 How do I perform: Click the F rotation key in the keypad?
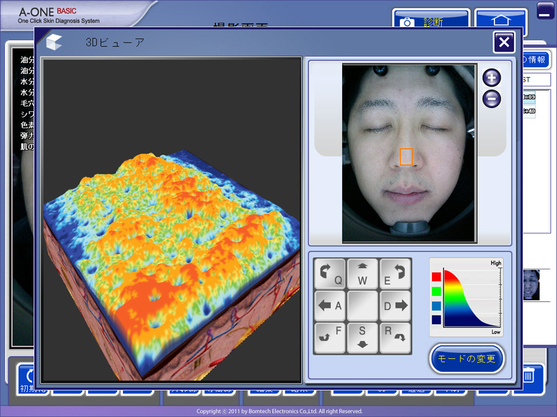329,337
